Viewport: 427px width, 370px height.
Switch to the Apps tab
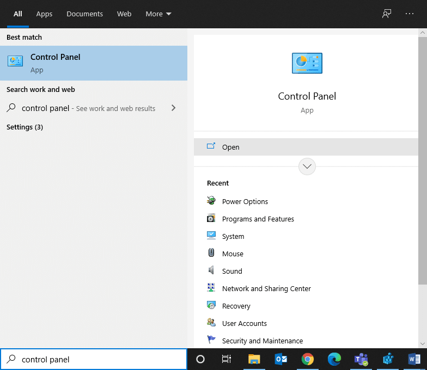[44, 14]
